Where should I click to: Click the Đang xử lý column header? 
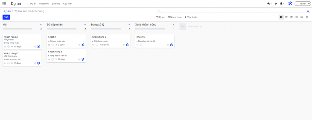[97, 25]
